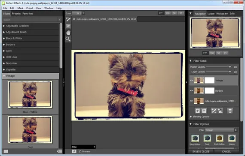This screenshot has height=156, width=245.
Task: Click the CANCEL button
Action: (x=227, y=152)
